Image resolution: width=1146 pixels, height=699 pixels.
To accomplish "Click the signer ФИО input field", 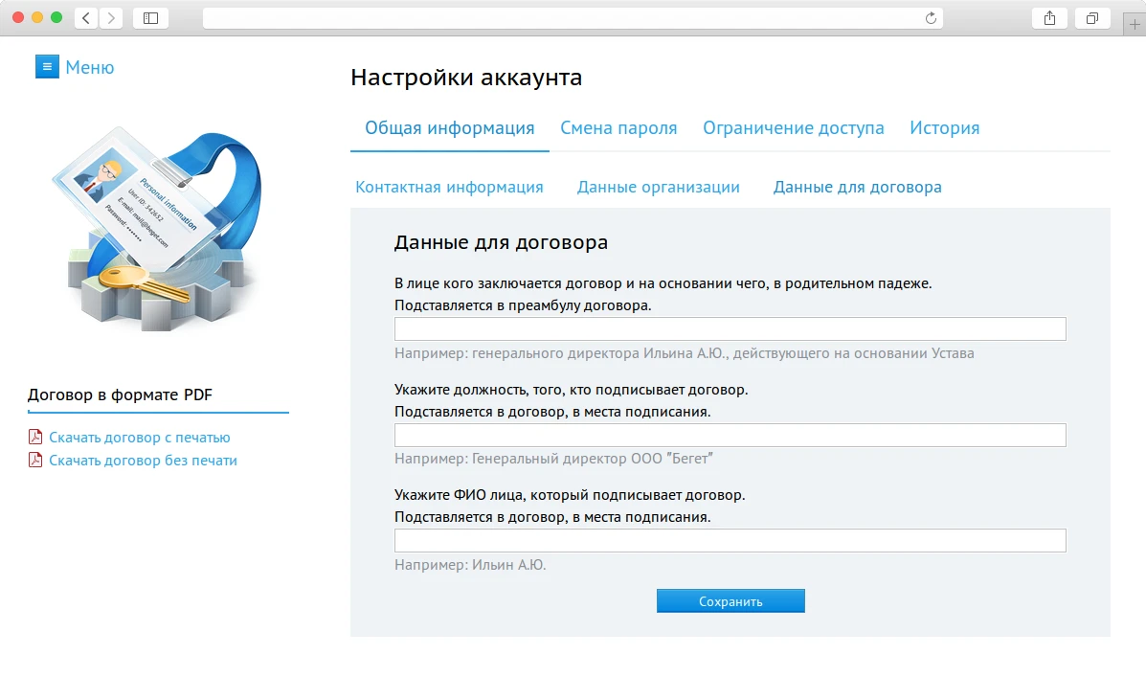I will [730, 540].
